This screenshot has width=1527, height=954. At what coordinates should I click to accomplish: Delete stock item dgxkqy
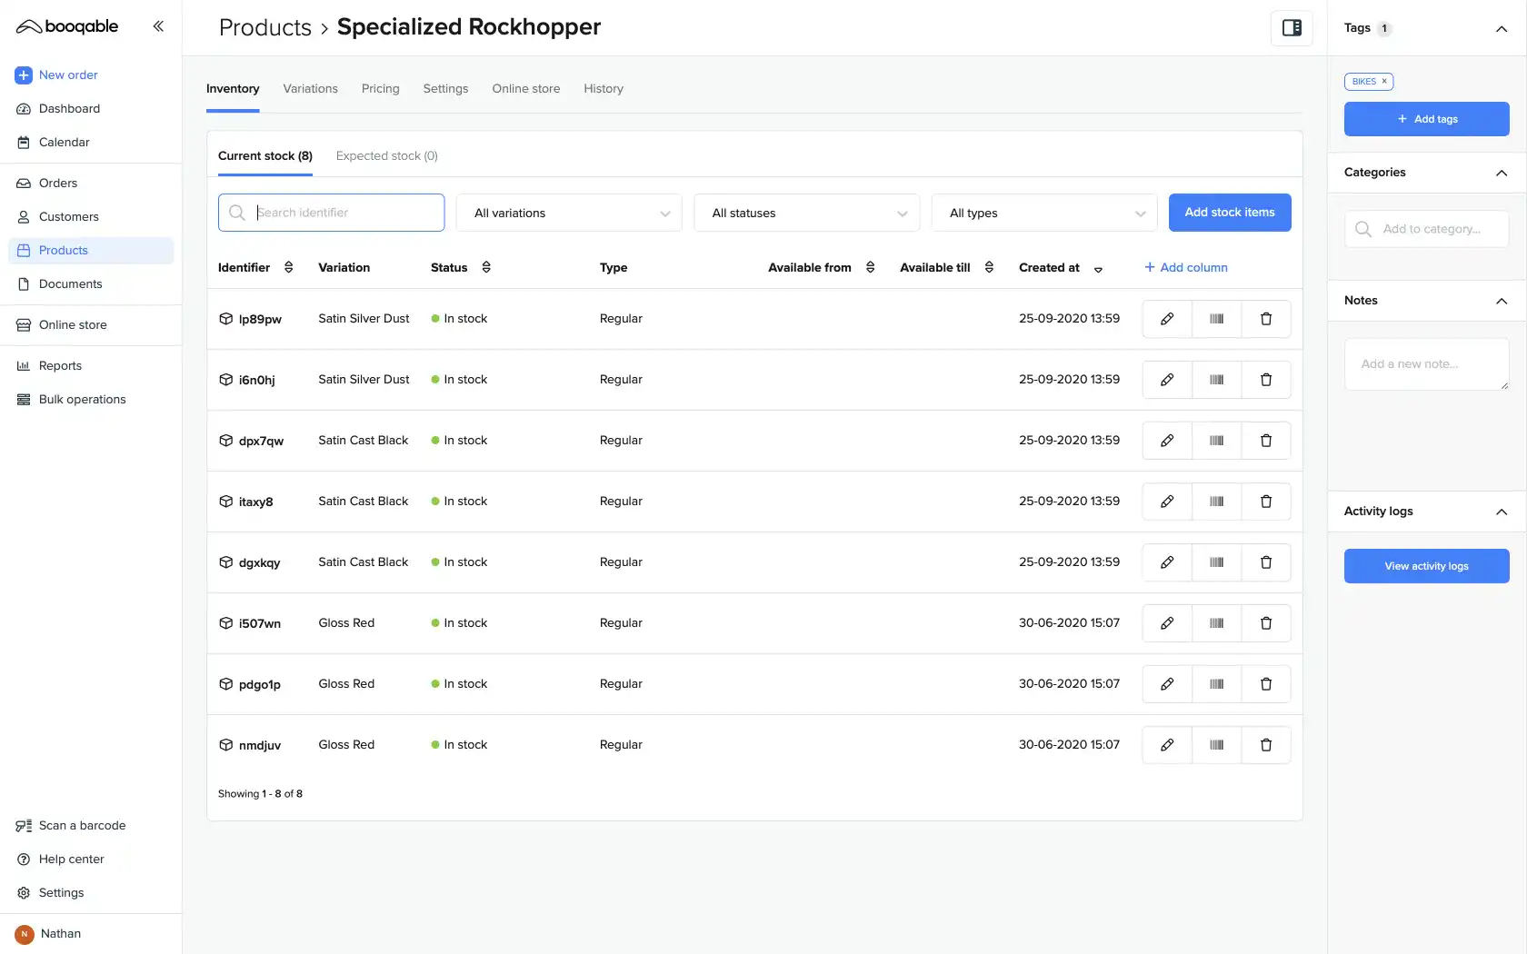tap(1266, 562)
